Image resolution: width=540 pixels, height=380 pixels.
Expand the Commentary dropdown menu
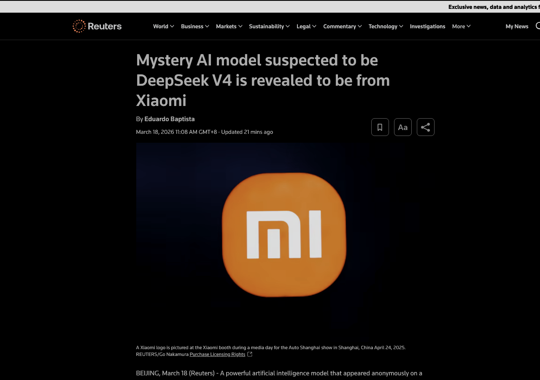[x=343, y=26]
